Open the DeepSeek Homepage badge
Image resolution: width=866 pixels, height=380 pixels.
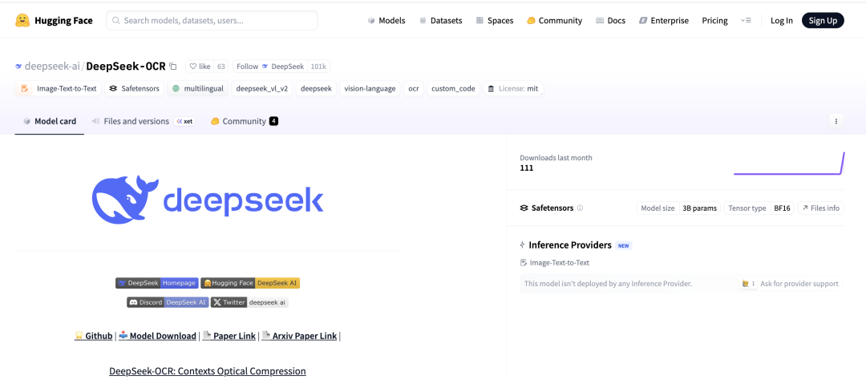click(156, 283)
